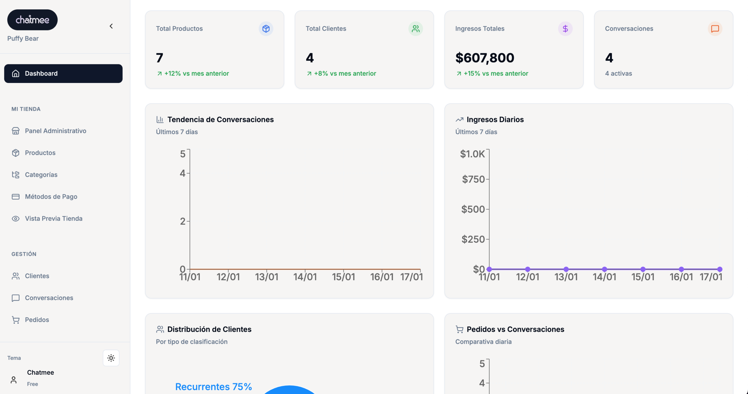Click the chatmee logo
This screenshot has height=394, width=748.
click(32, 20)
